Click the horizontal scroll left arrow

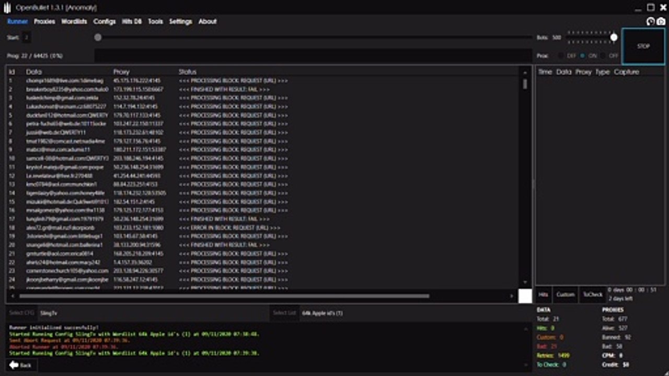pos(13,296)
